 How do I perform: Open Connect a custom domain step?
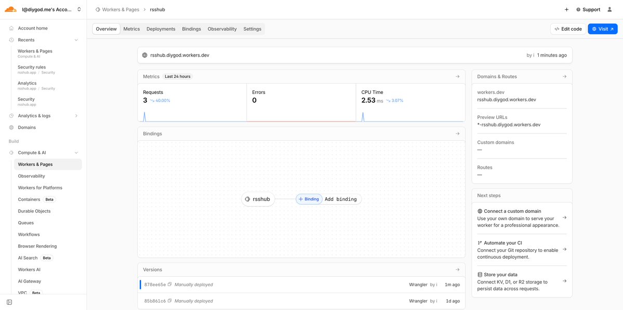(x=522, y=218)
